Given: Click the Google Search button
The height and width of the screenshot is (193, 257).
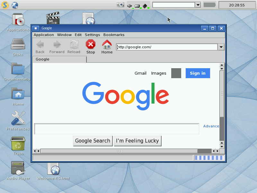Looking at the screenshot, I should [x=93, y=141].
